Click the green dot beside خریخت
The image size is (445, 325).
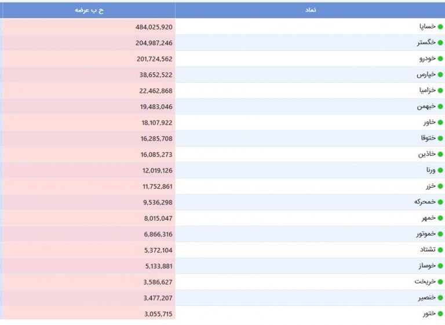pos(440,282)
